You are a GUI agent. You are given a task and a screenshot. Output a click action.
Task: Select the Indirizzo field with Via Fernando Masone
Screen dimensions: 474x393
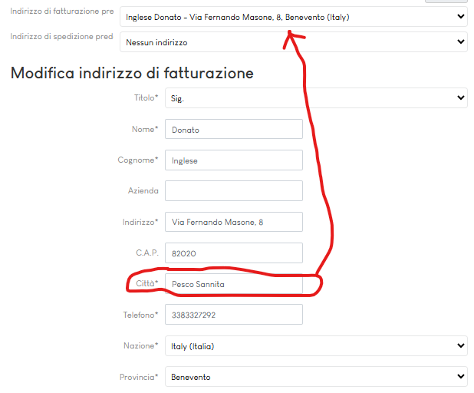pyautogui.click(x=233, y=222)
